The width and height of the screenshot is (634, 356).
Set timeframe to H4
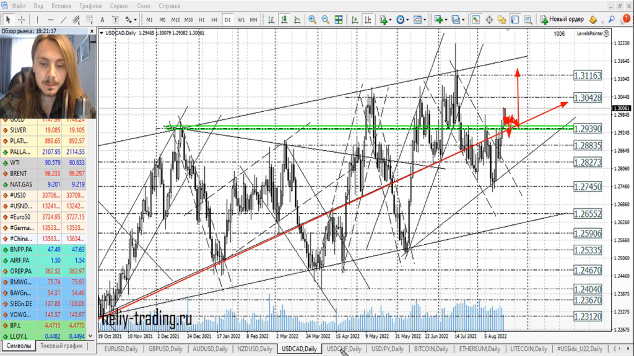(x=214, y=19)
